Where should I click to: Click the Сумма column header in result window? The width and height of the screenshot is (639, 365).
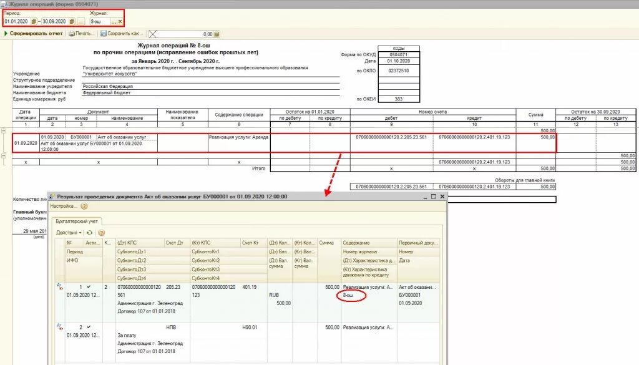[x=329, y=243]
